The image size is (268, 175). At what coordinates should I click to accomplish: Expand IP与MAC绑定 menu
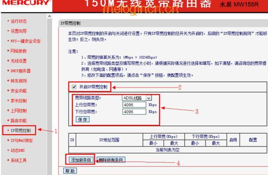(x=21, y=141)
